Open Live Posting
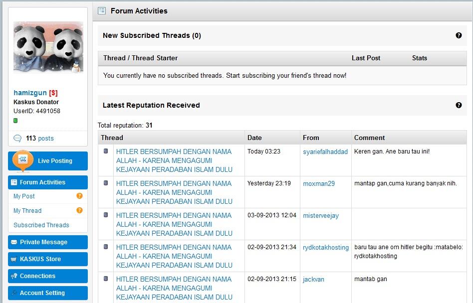Viewport: 473px width, 303px height. [x=48, y=161]
